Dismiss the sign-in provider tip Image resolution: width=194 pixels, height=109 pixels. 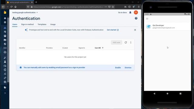click(128, 68)
